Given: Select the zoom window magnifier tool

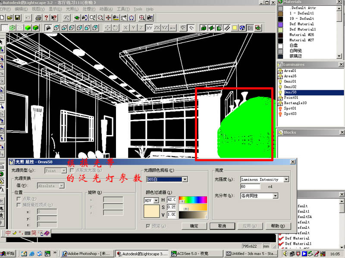Looking at the screenshot, I should coord(100,18).
